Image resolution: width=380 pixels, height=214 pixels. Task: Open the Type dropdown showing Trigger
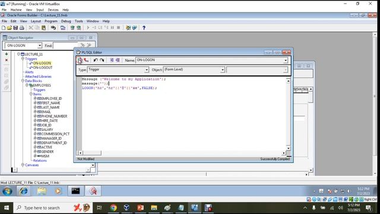tap(147, 70)
